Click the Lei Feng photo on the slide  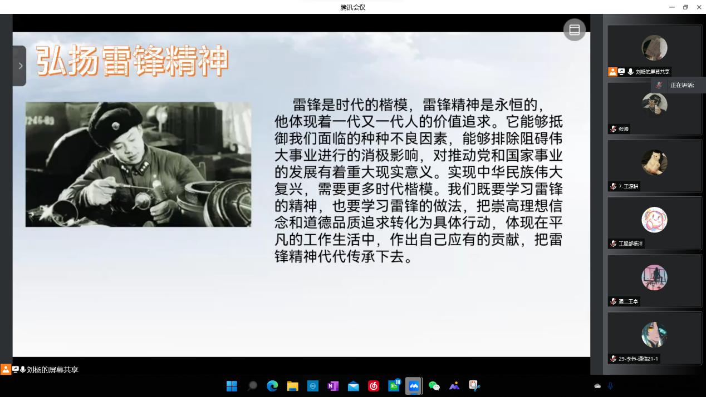(138, 164)
